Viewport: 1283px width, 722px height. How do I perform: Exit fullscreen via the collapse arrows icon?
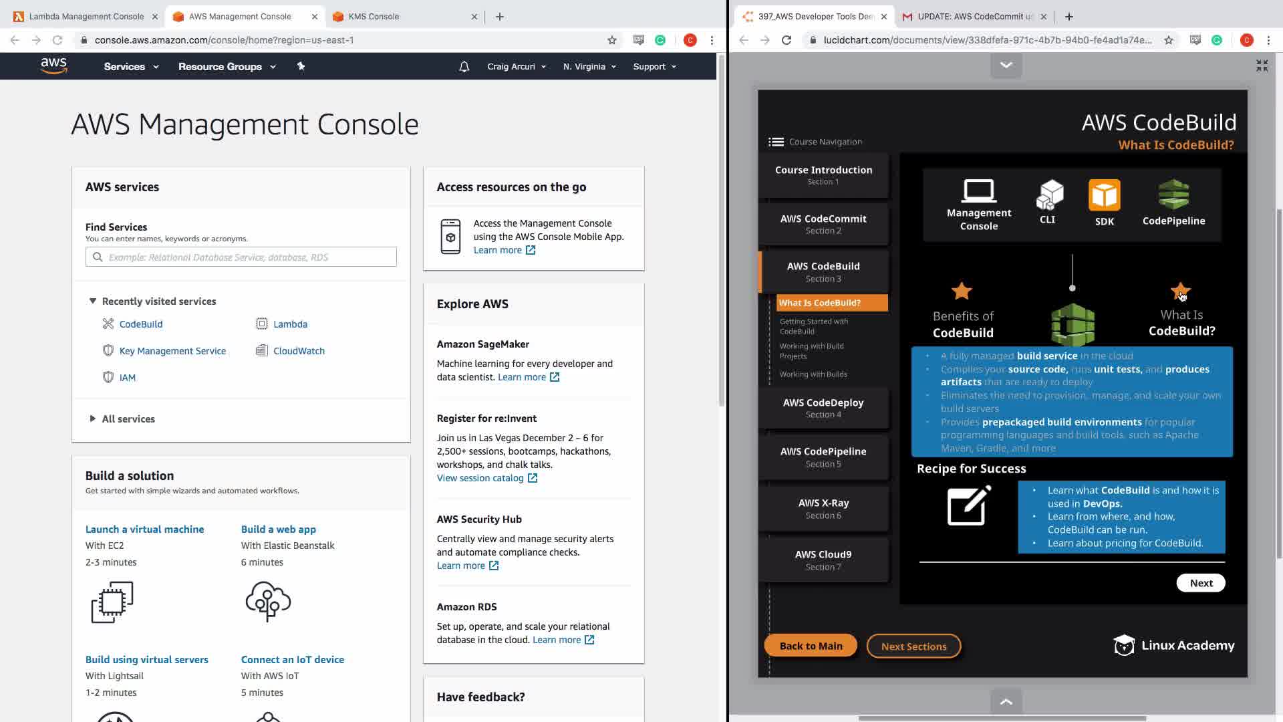tap(1262, 66)
